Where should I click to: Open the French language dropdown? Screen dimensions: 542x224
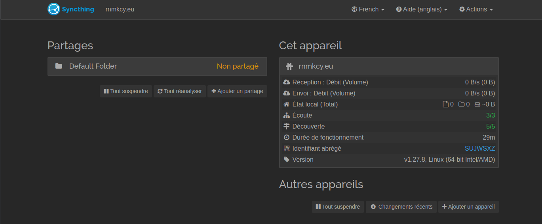coord(368,9)
